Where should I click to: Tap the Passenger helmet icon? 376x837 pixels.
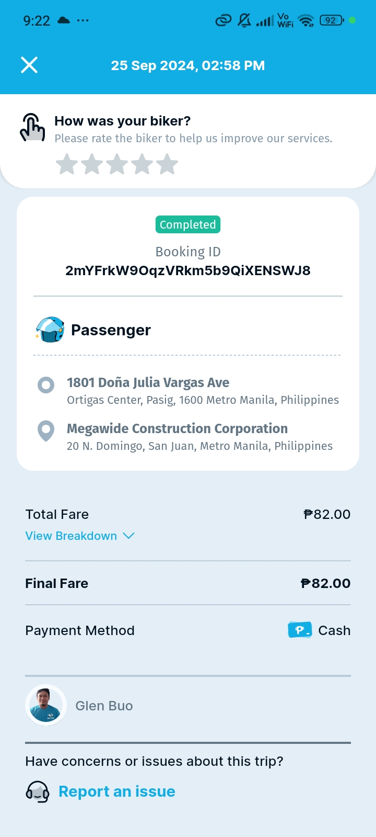coord(50,330)
